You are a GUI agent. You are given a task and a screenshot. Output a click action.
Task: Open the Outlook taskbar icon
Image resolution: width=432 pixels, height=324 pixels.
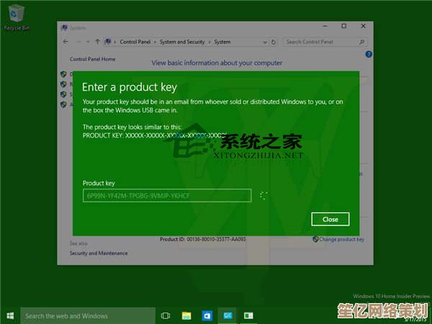[x=207, y=315]
